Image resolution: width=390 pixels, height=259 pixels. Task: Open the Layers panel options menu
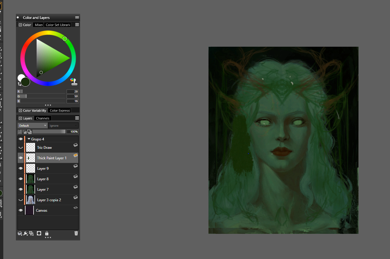(x=77, y=118)
